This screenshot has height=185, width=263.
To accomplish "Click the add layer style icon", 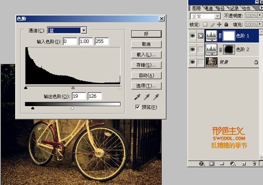I will click(x=201, y=164).
